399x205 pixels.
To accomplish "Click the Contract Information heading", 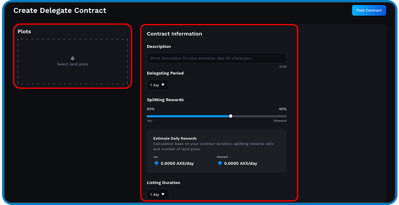I will click(175, 34).
